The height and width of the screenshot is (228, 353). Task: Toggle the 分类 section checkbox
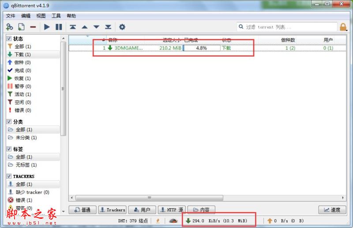tap(9, 122)
